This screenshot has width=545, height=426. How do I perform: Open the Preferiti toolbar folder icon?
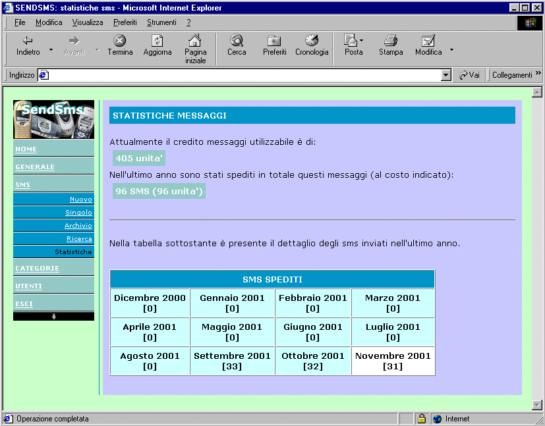click(274, 41)
